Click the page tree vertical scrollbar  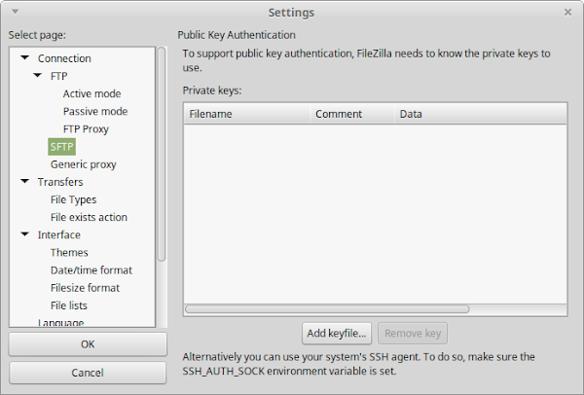click(162, 155)
